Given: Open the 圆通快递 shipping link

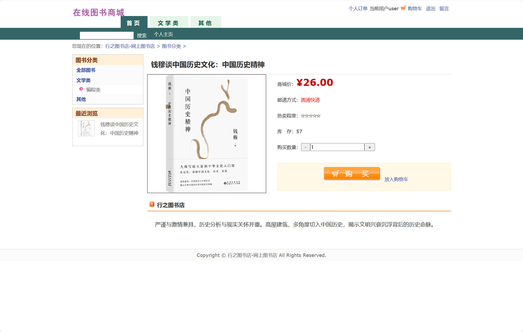Looking at the screenshot, I should click(x=310, y=100).
